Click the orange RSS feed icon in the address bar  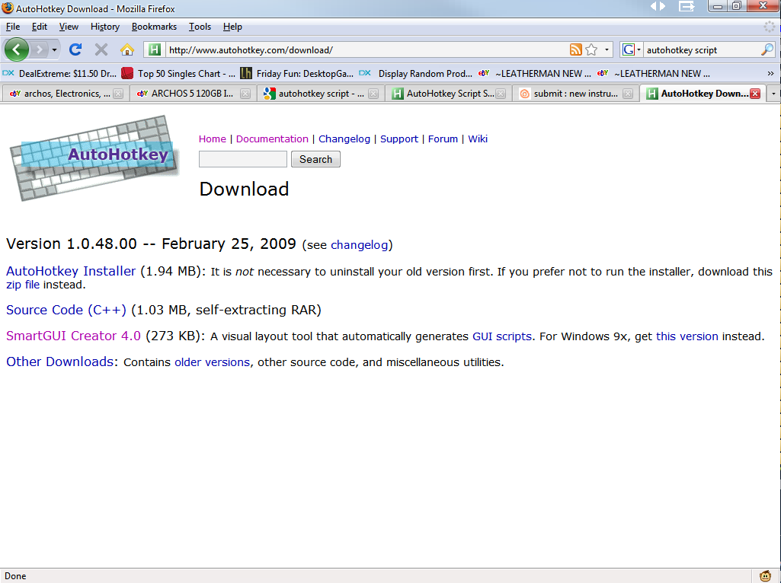coord(576,49)
